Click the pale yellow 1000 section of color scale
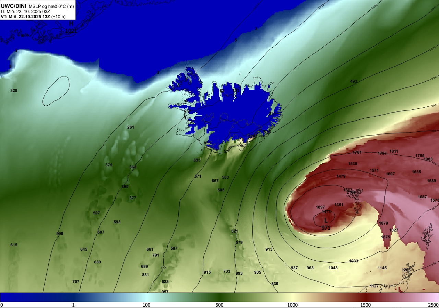The height and width of the screenshot is (308, 439). click(293, 297)
